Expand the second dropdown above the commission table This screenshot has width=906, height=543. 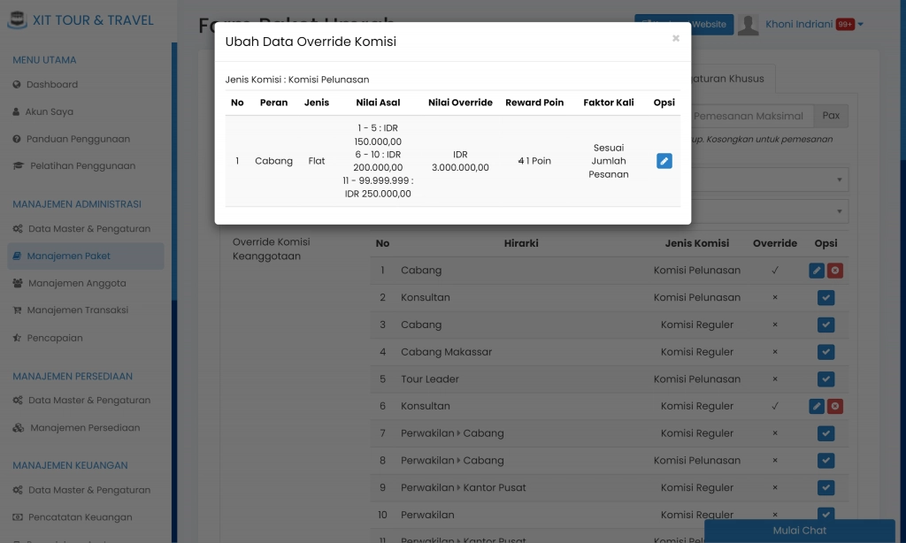(839, 212)
